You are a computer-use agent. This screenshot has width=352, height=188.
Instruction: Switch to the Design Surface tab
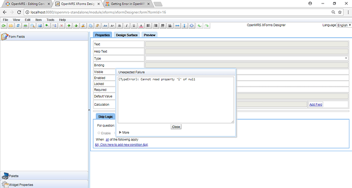pos(127,35)
